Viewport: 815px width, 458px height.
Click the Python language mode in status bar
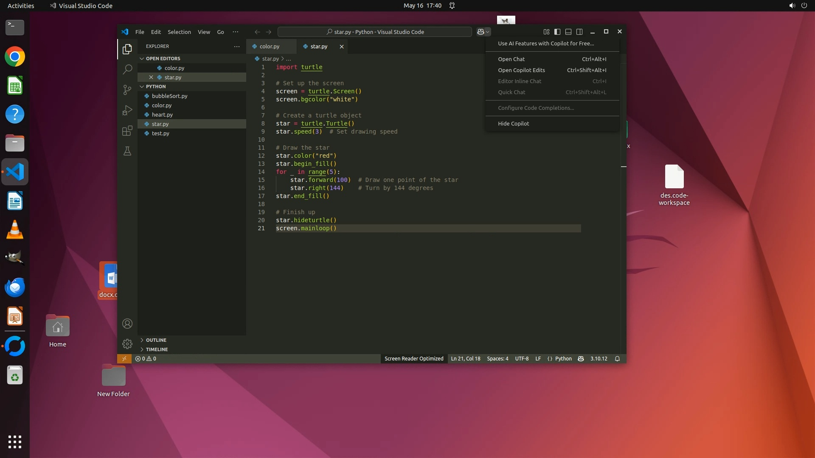pyautogui.click(x=563, y=359)
